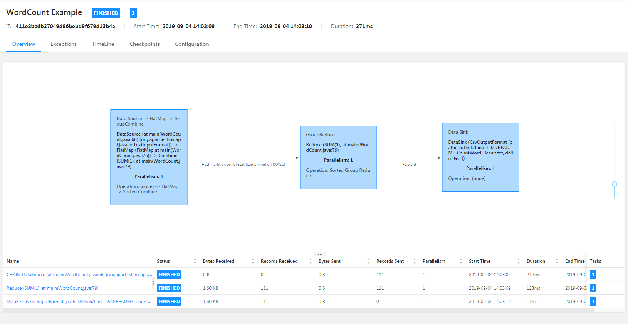
Task: Open CHAIN DataSource vertex link
Action: tap(79, 275)
